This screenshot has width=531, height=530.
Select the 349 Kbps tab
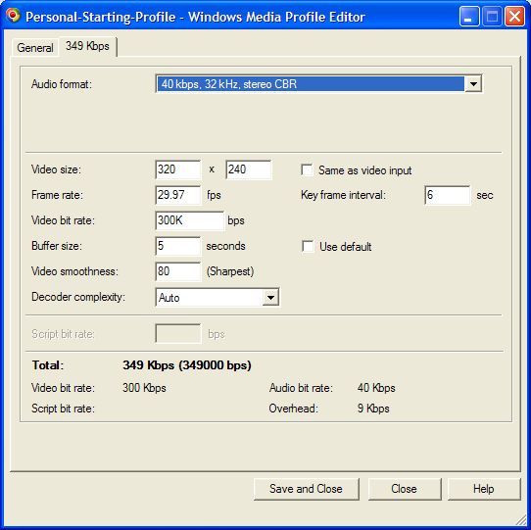88,46
